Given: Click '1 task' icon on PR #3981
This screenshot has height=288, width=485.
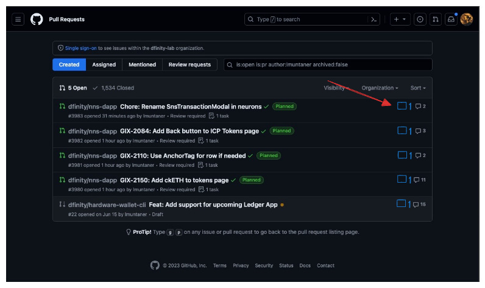Looking at the screenshot, I should [x=200, y=165].
